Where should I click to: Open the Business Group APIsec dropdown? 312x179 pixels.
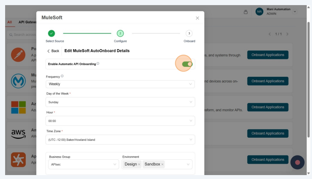(83, 164)
